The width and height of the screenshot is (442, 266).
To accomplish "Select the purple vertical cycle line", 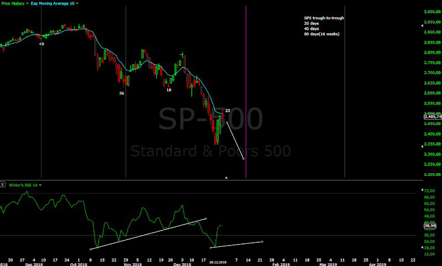I will point(246,92).
